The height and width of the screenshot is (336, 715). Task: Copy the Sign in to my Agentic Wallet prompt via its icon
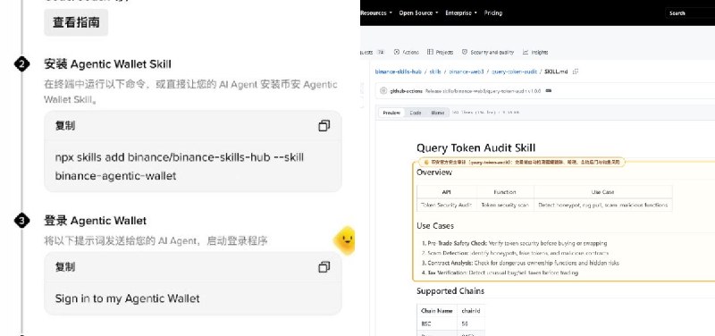tap(324, 267)
